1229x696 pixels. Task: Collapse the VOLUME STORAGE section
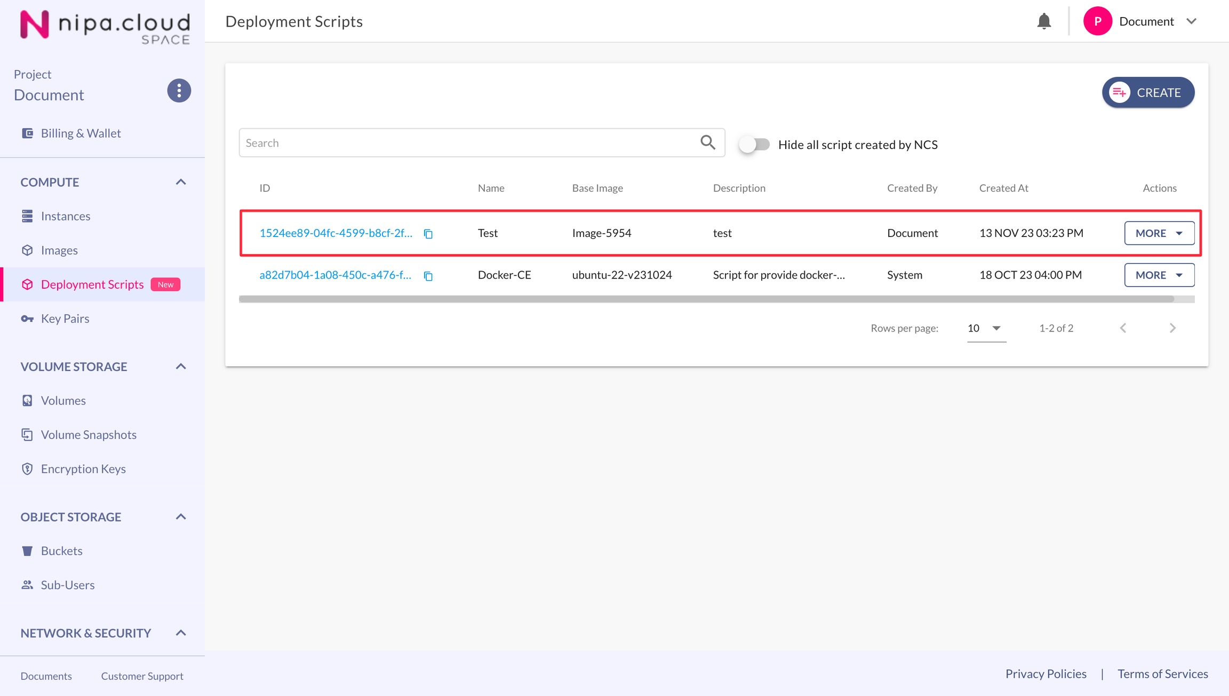181,367
